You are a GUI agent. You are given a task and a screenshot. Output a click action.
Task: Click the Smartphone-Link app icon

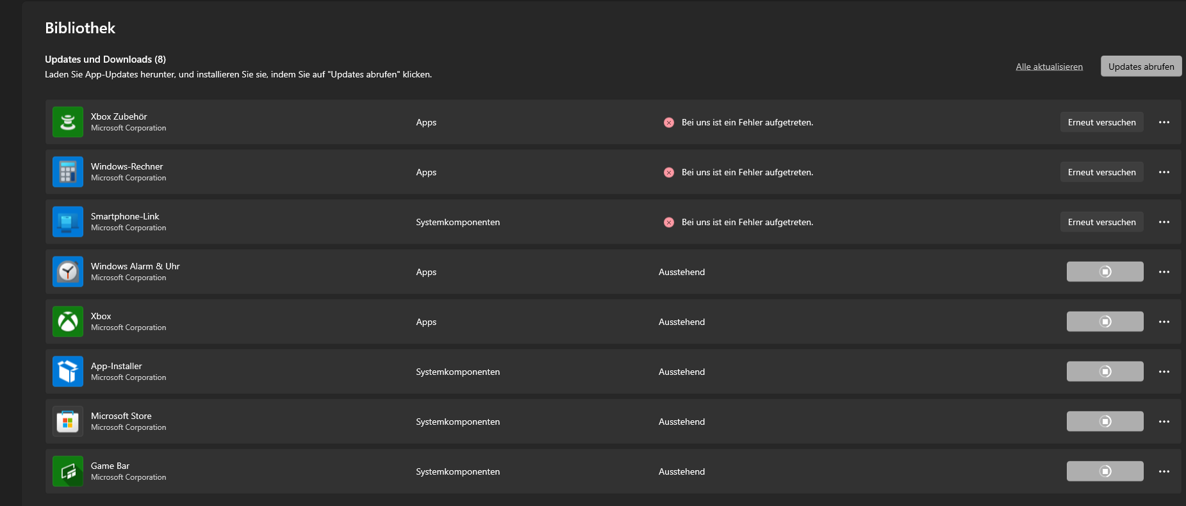coord(68,222)
